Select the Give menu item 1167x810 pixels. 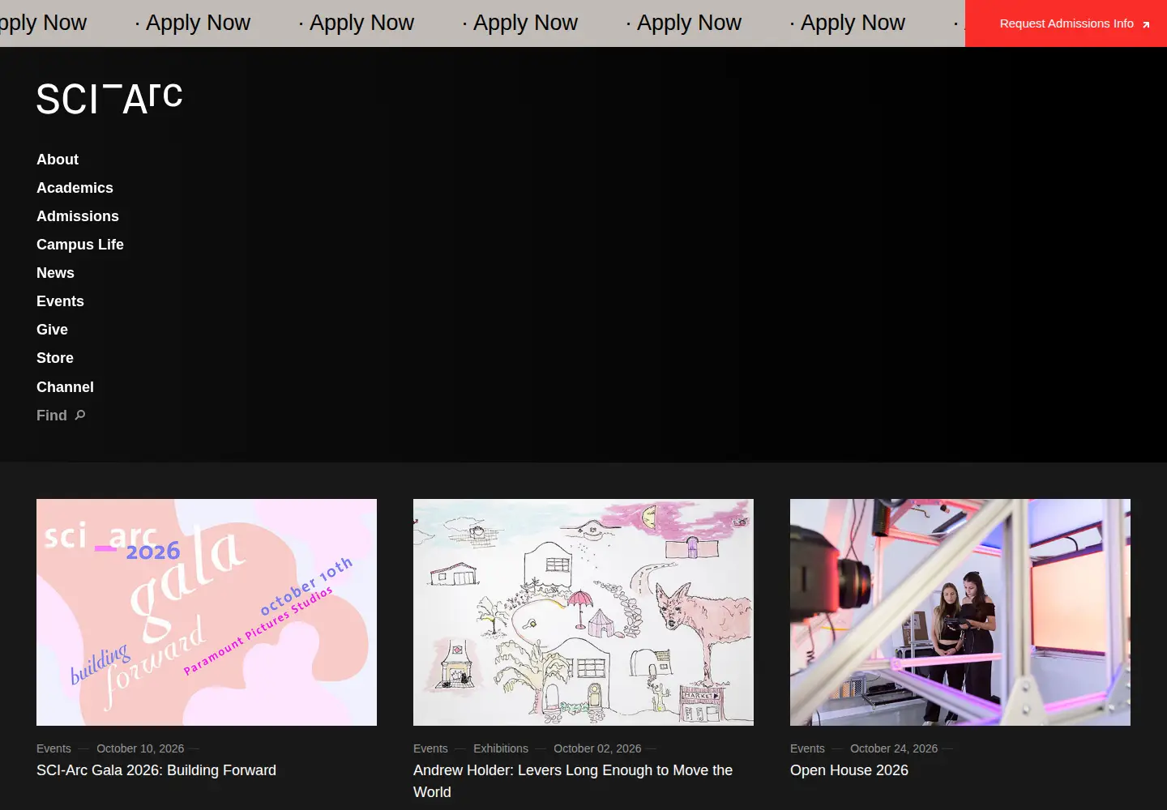click(x=52, y=330)
